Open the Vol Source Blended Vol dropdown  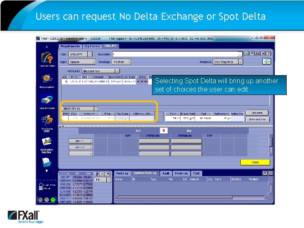pos(101,71)
